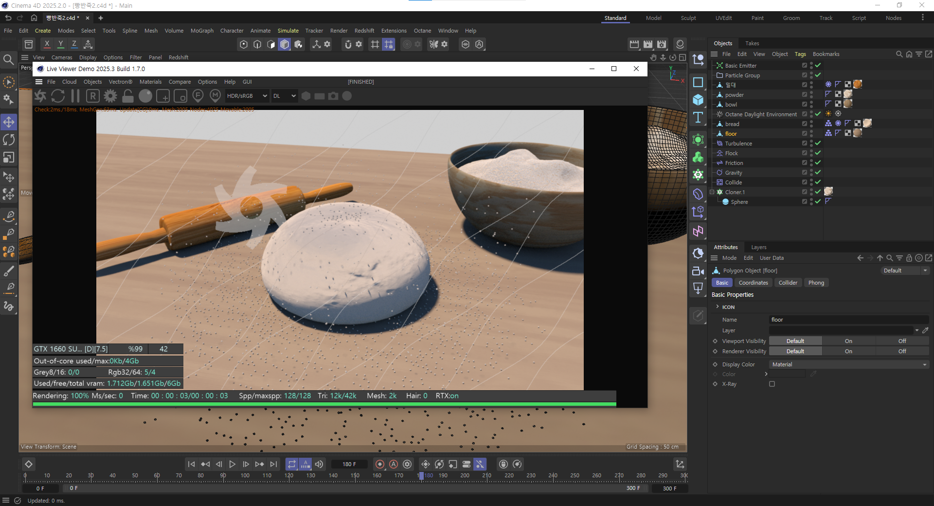Click the record active objects keyframe button

coord(380,464)
